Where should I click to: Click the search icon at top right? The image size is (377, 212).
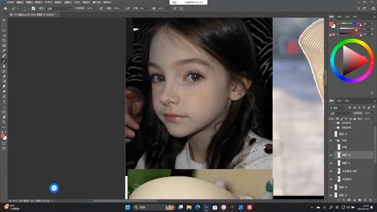pos(359,8)
